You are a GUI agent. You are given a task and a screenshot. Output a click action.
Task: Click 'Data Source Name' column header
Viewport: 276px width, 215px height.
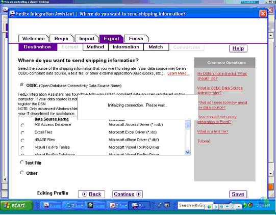tap(52, 119)
